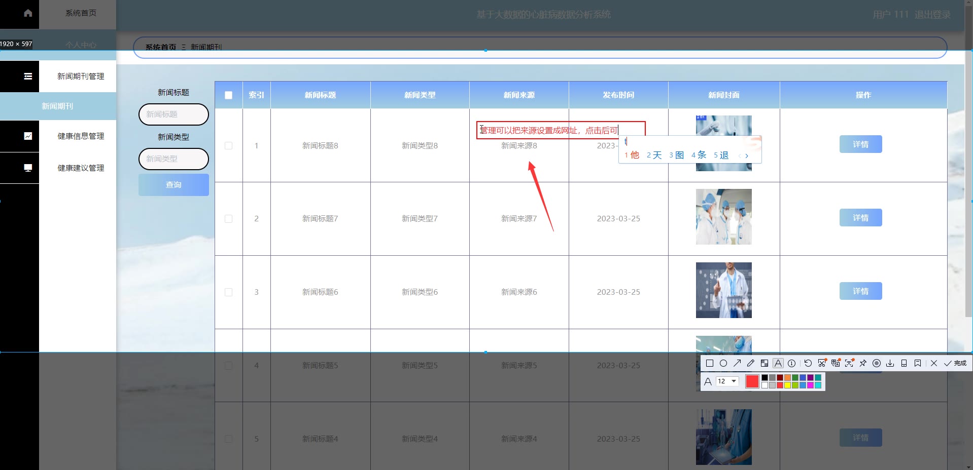This screenshot has width=973, height=470.
Task: Open 详情 for 新闻标题6 row
Action: [x=860, y=291]
